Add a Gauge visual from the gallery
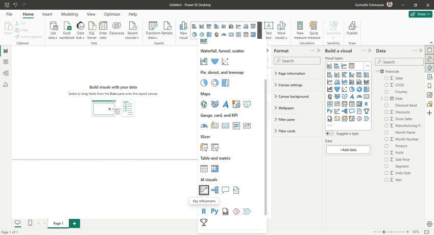Viewport: 434px width, 235px height. coord(204,125)
